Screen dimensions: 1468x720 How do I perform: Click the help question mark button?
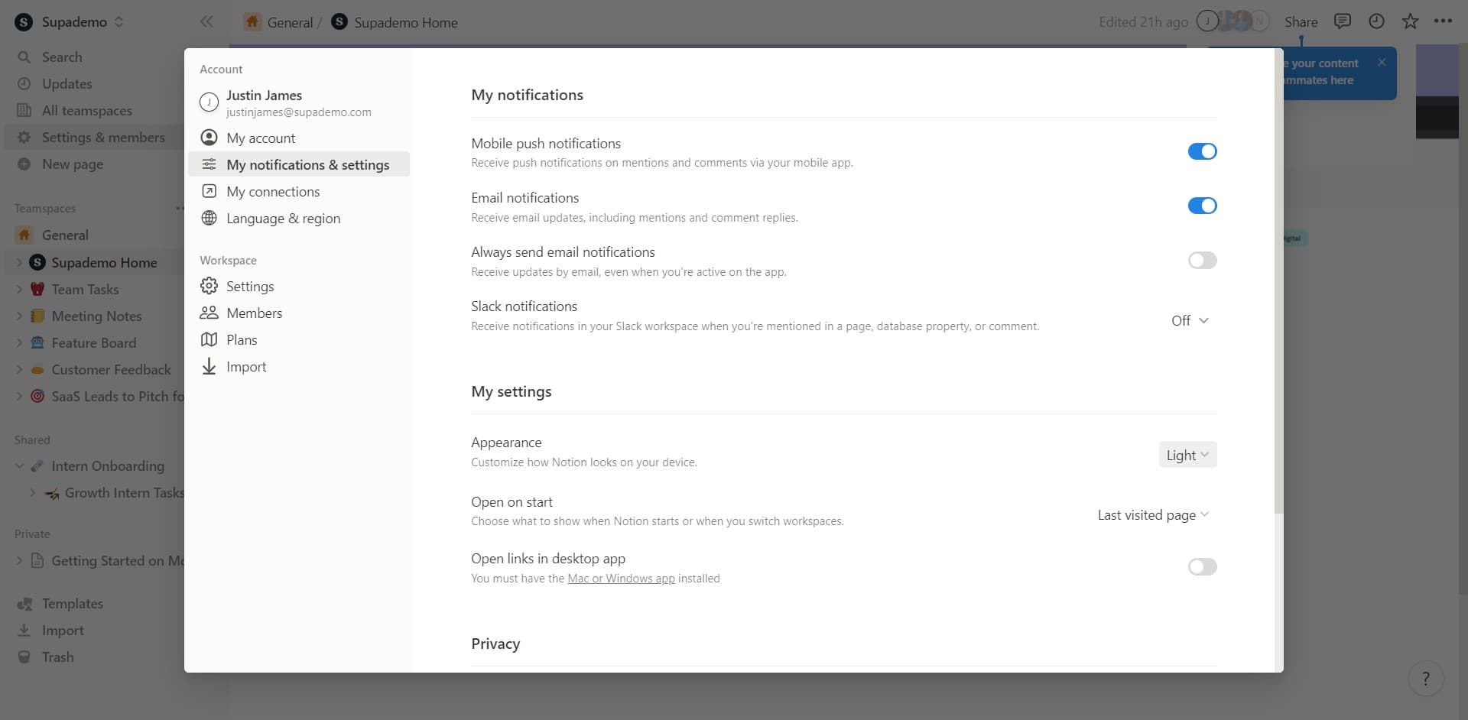click(1425, 679)
